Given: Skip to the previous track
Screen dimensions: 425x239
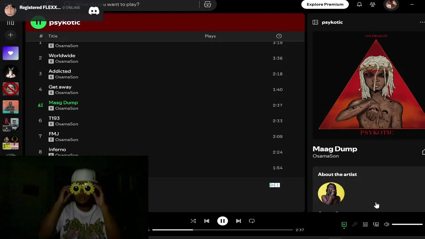Looking at the screenshot, I should (x=207, y=221).
